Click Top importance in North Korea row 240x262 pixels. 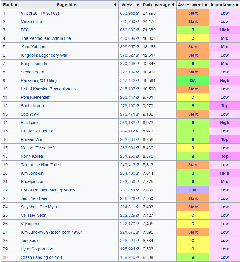225,156
